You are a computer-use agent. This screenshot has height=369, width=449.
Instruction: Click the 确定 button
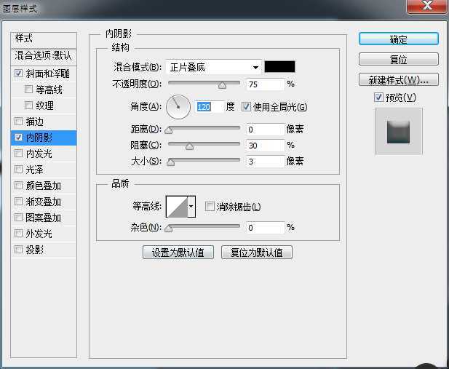click(x=398, y=39)
